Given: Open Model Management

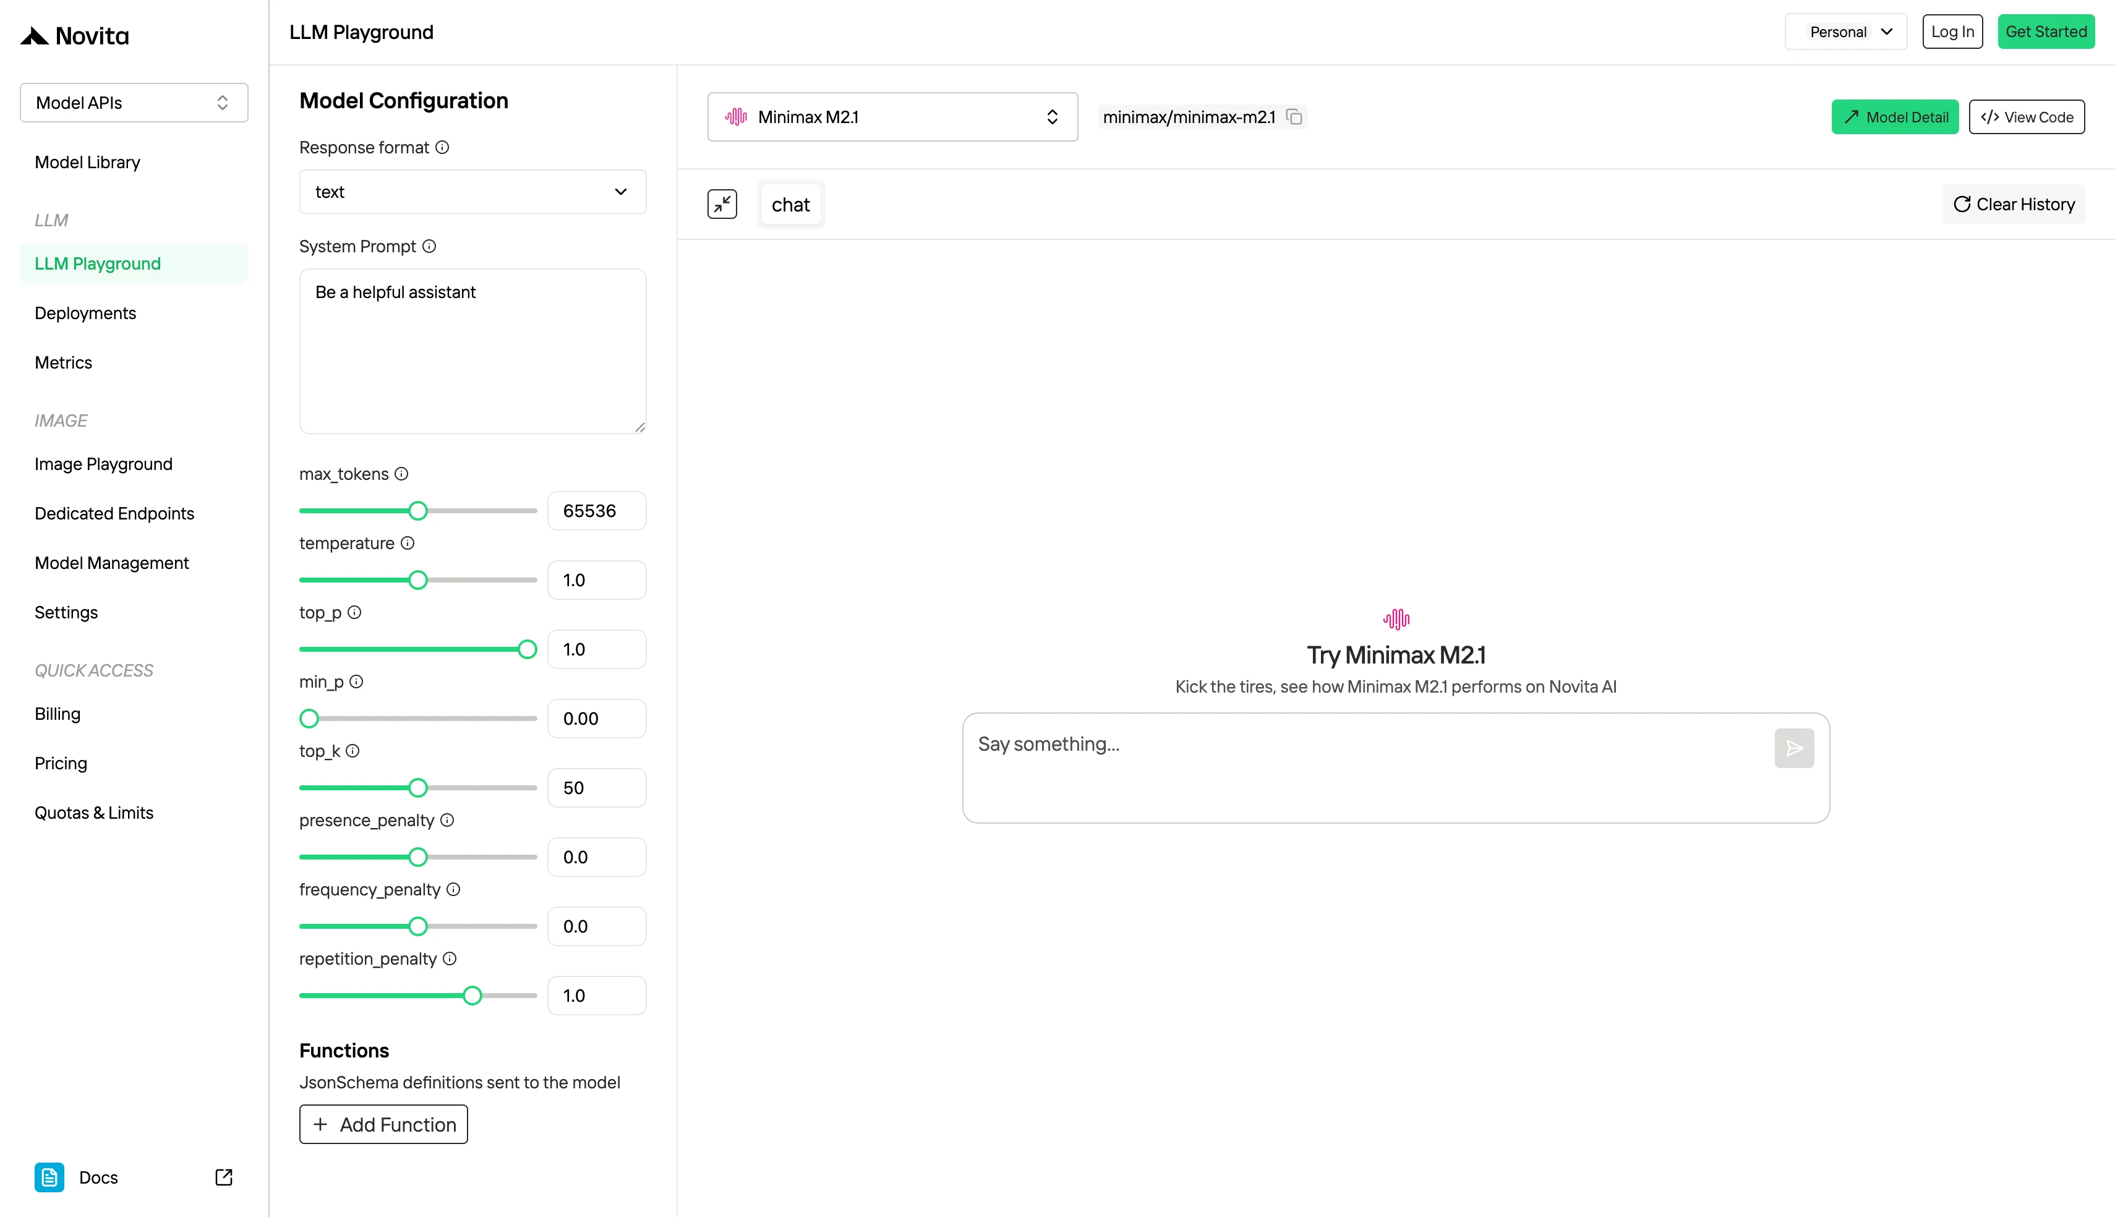Looking at the screenshot, I should click(112, 563).
